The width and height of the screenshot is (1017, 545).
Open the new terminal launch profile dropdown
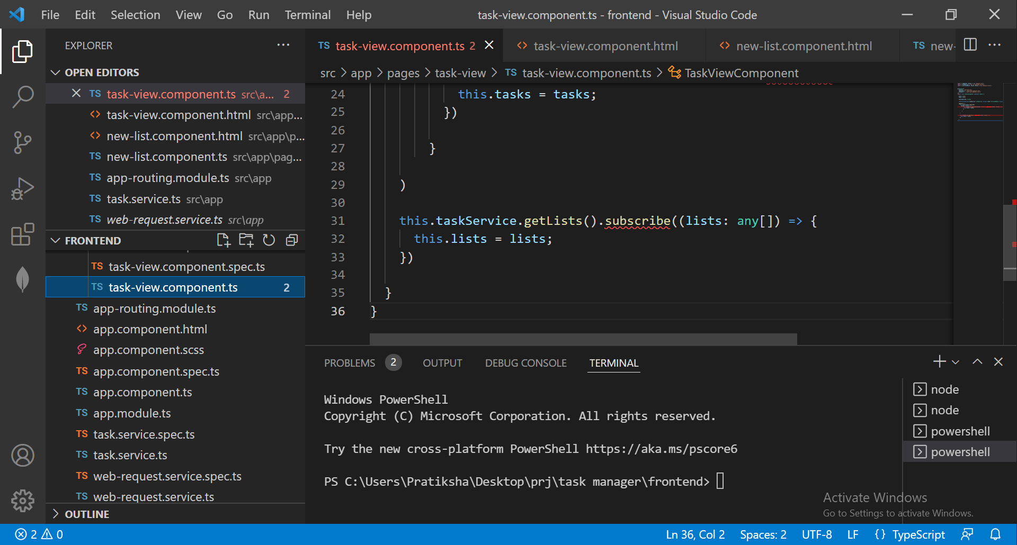coord(956,362)
